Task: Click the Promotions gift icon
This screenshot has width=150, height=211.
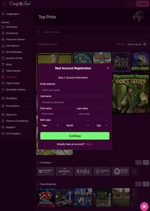Action: (3, 106)
